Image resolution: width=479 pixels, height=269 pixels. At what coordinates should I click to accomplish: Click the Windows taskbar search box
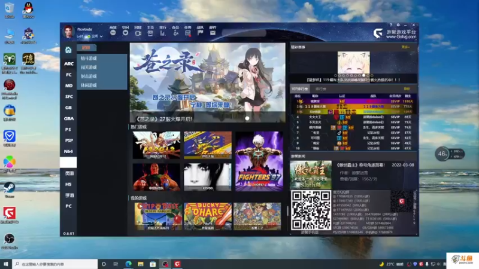(x=55, y=264)
